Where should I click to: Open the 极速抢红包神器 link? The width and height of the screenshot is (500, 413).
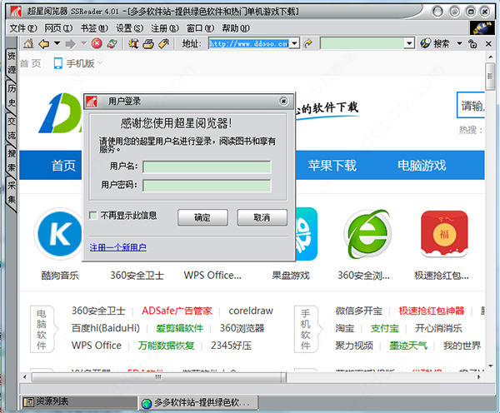click(432, 311)
